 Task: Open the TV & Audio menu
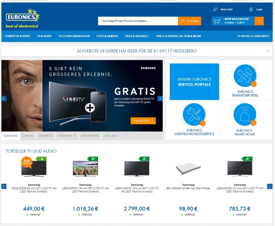coord(44,36)
